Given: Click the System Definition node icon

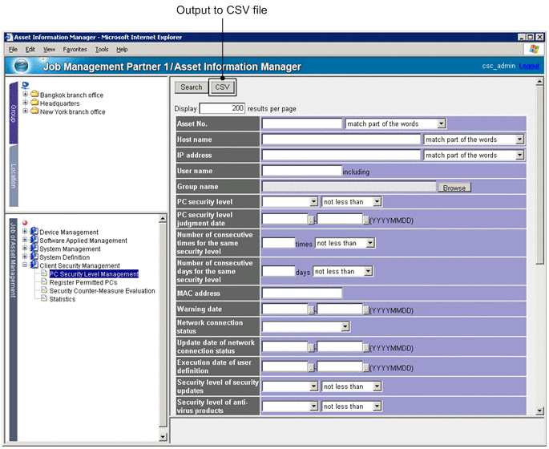Looking at the screenshot, I should tap(34, 257).
